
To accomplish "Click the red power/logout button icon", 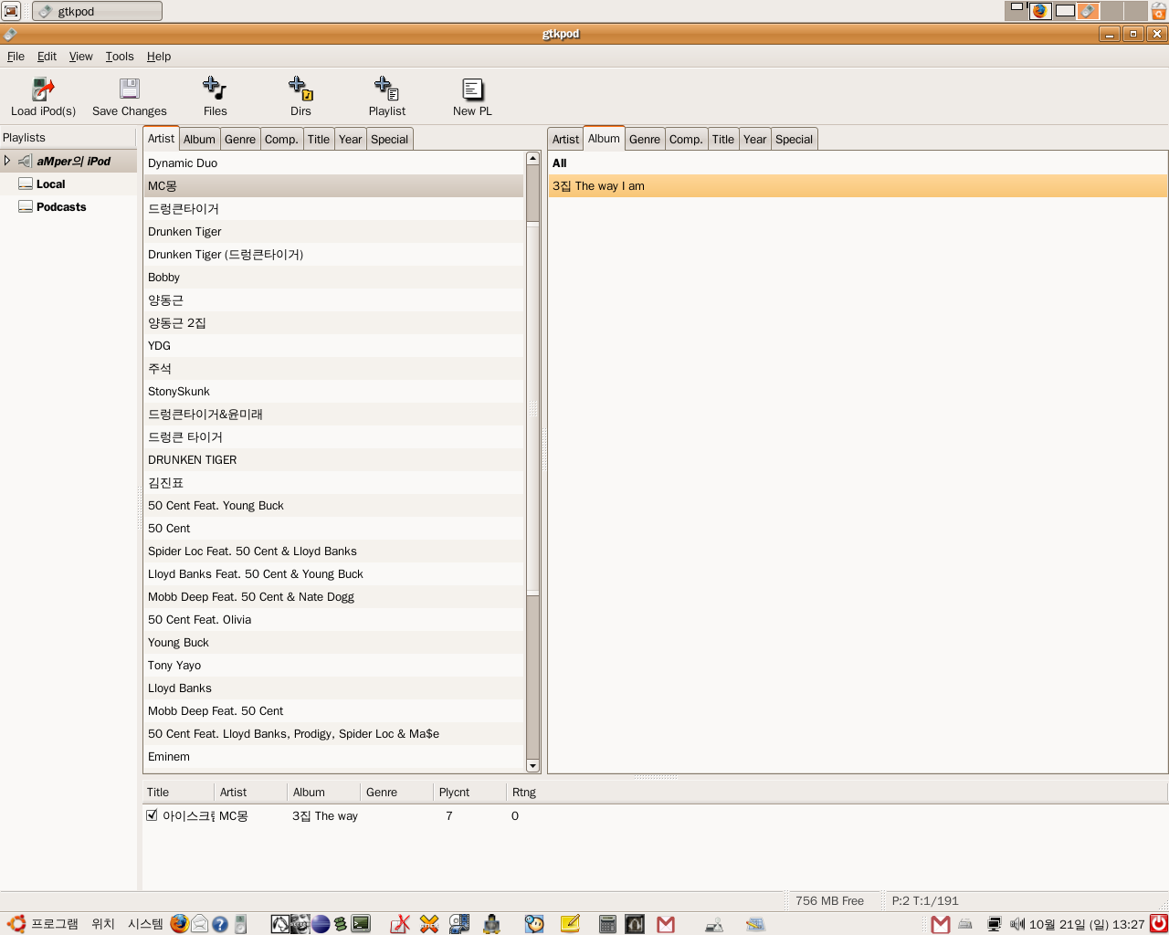I will pos(1158,924).
